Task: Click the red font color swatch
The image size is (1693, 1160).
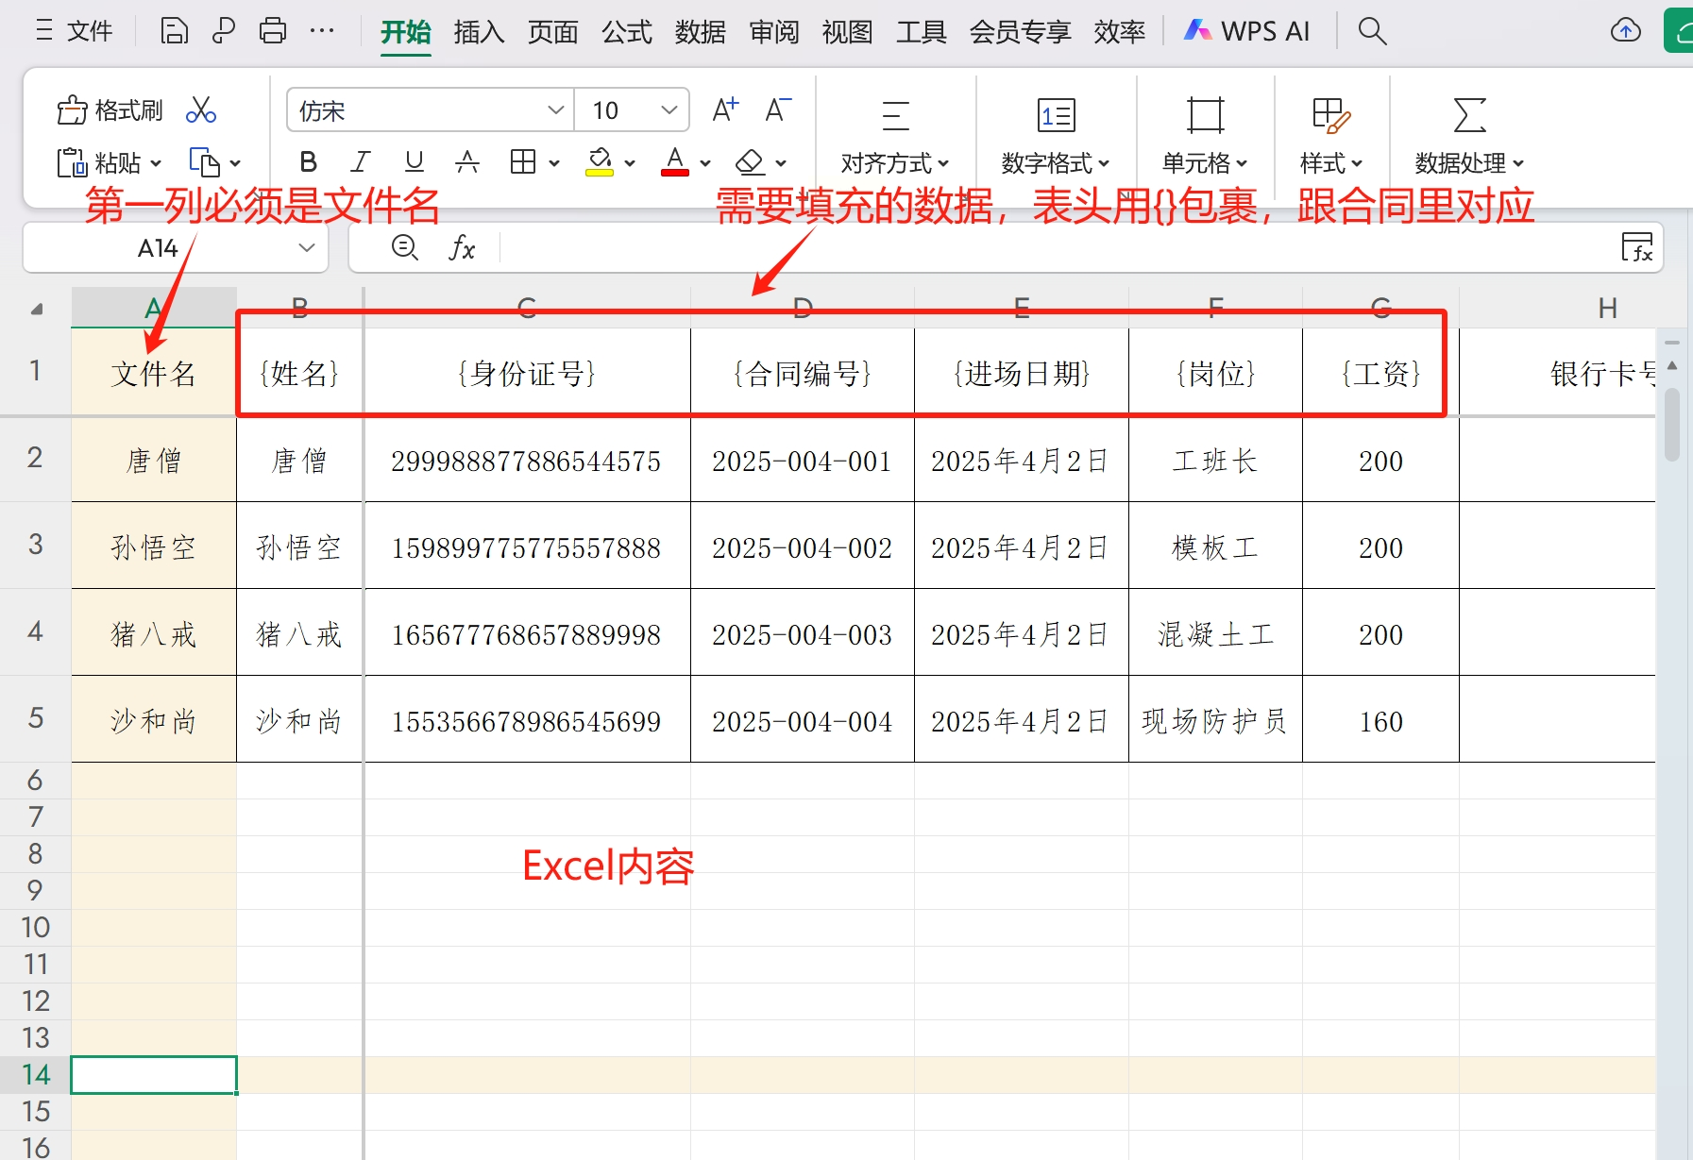Action: [674, 162]
